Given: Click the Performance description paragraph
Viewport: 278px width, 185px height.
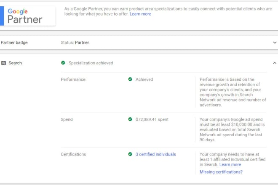Looking at the screenshot, I should pos(233,92).
